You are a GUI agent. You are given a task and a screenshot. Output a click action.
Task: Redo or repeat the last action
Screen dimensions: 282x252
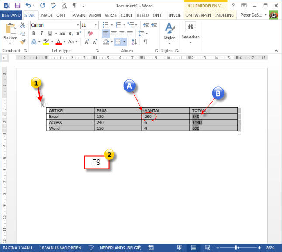pos(43,5)
